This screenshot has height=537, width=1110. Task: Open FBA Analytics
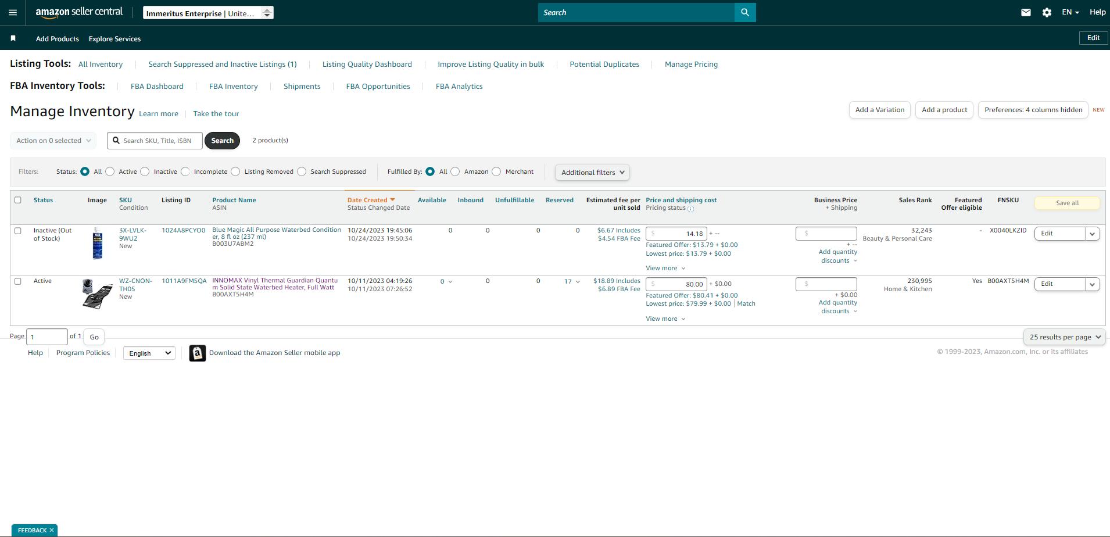459,87
